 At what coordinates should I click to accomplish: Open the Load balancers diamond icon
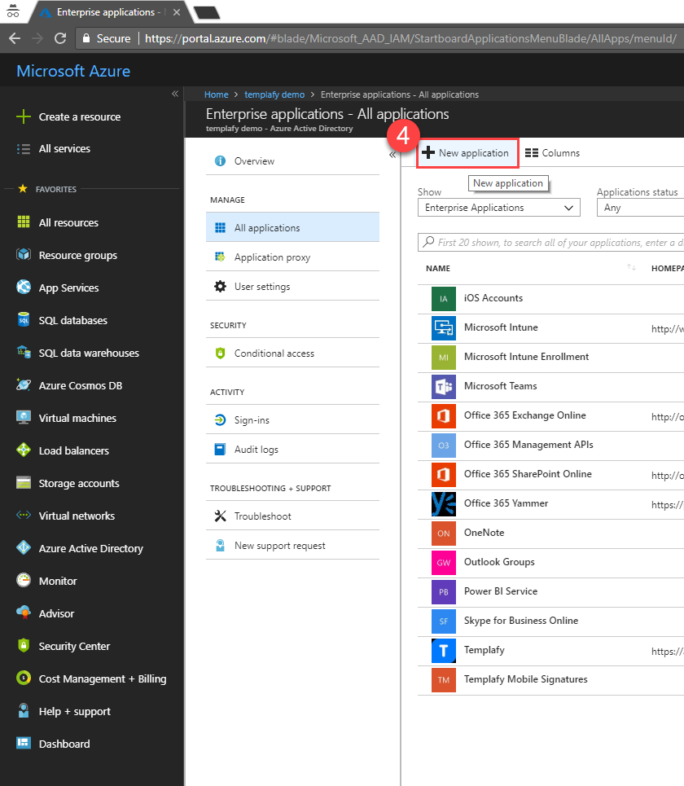tap(23, 450)
